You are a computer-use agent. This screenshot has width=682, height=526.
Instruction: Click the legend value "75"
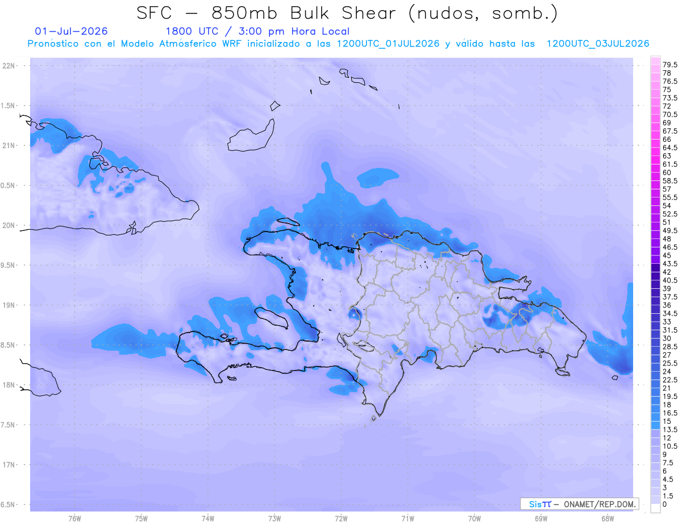click(x=667, y=90)
